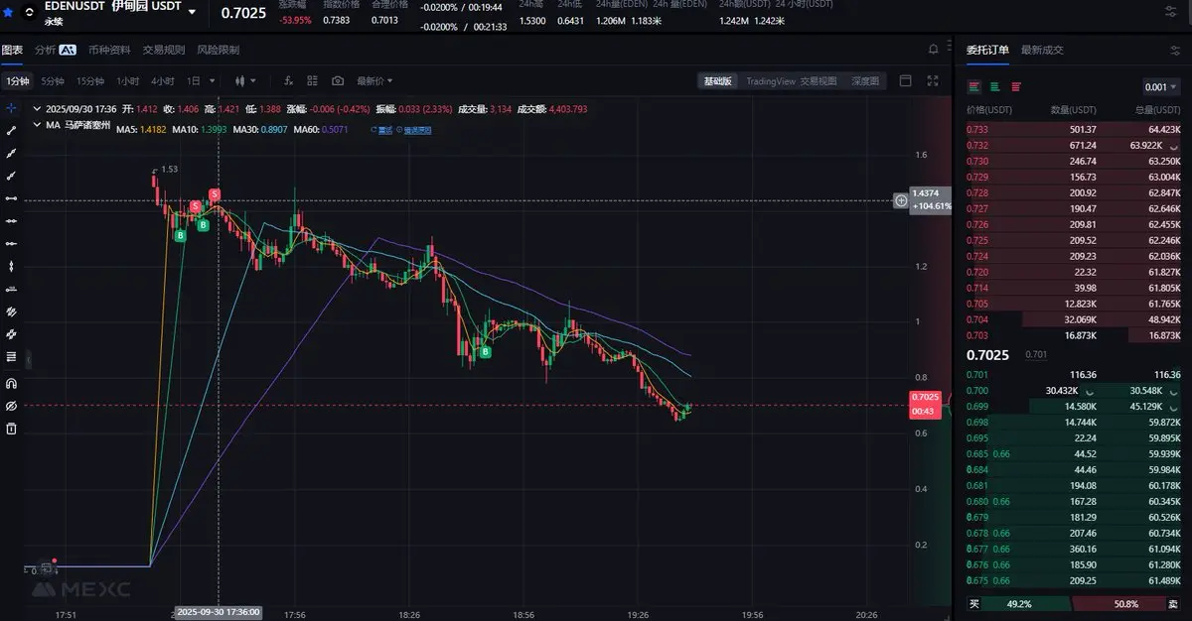The width and height of the screenshot is (1192, 621).
Task: Click the chart window layout icon
Action: click(x=905, y=81)
